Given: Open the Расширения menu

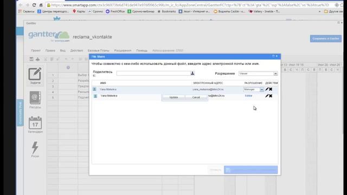Looking at the screenshot, I should (x=123, y=50).
